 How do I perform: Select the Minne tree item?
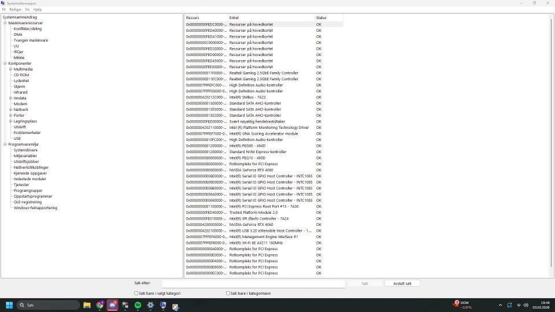(18, 58)
